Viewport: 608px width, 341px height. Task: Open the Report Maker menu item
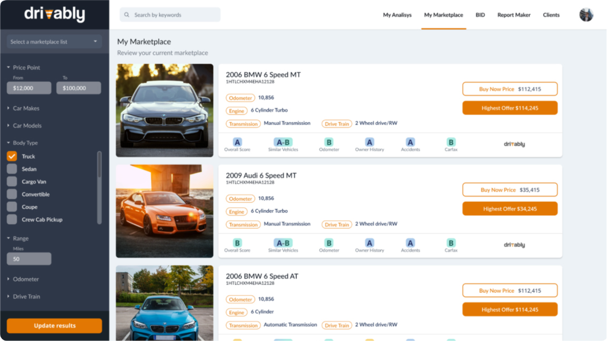click(x=513, y=15)
